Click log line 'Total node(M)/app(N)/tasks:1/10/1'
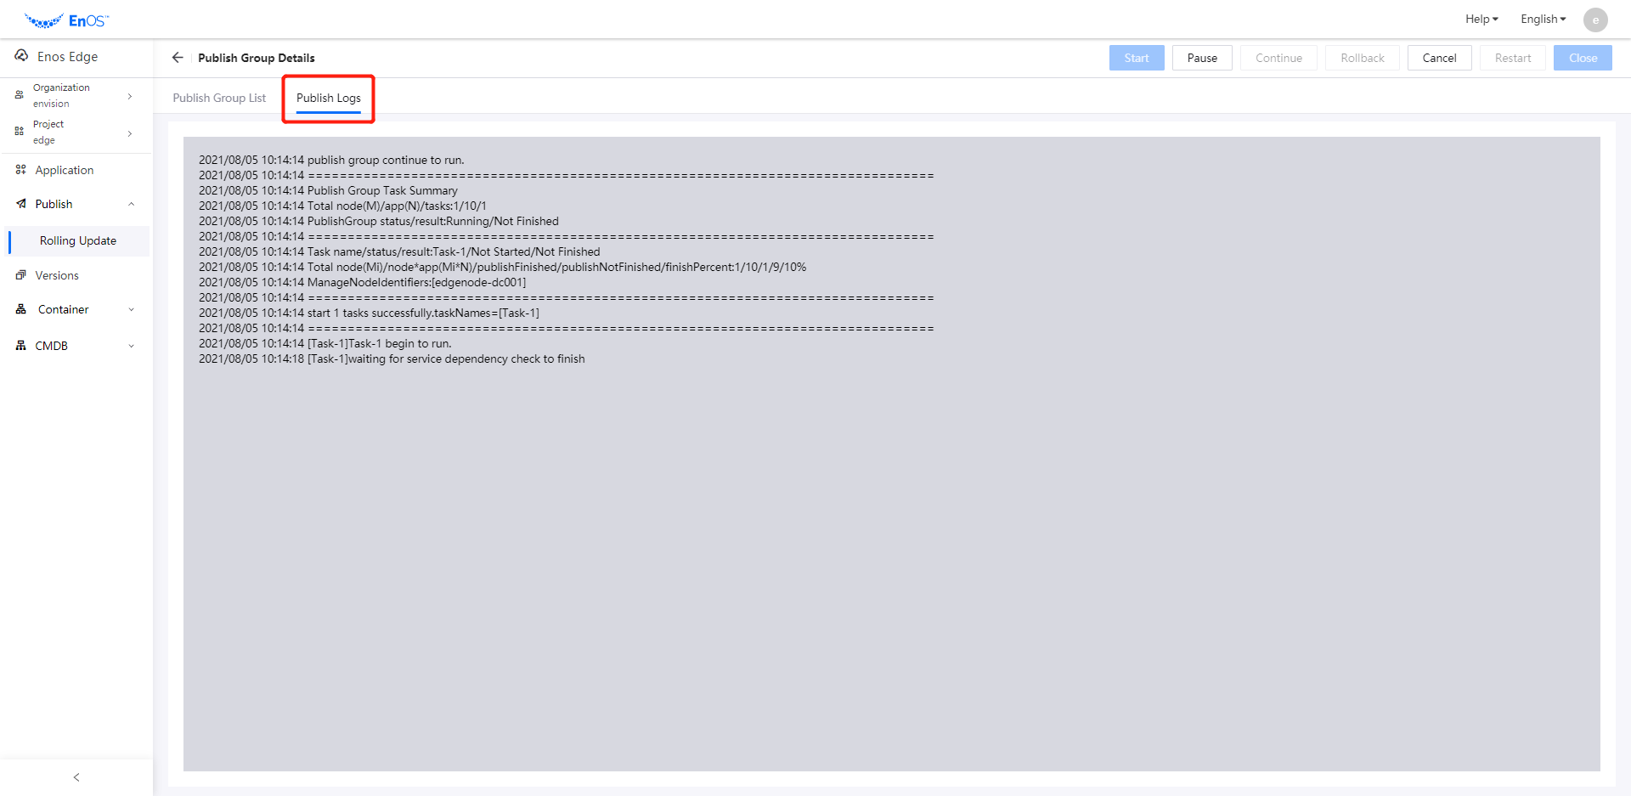The height and width of the screenshot is (796, 1631). [342, 206]
